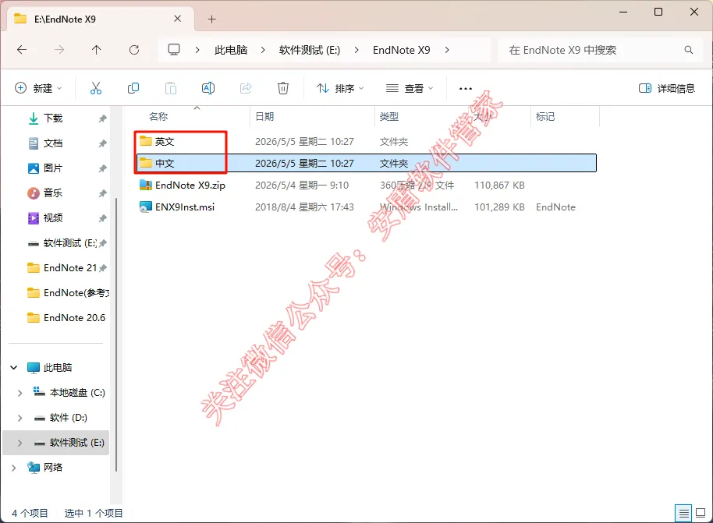Click the Delete trash can icon
The width and height of the screenshot is (713, 523).
point(283,88)
